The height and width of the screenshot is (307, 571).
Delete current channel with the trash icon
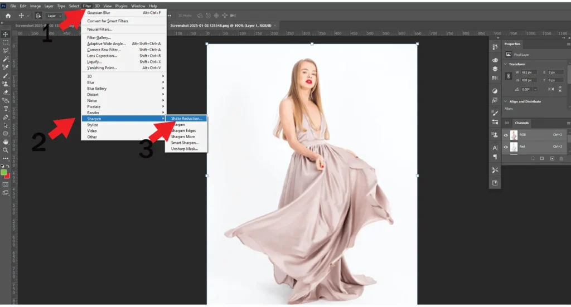click(562, 158)
